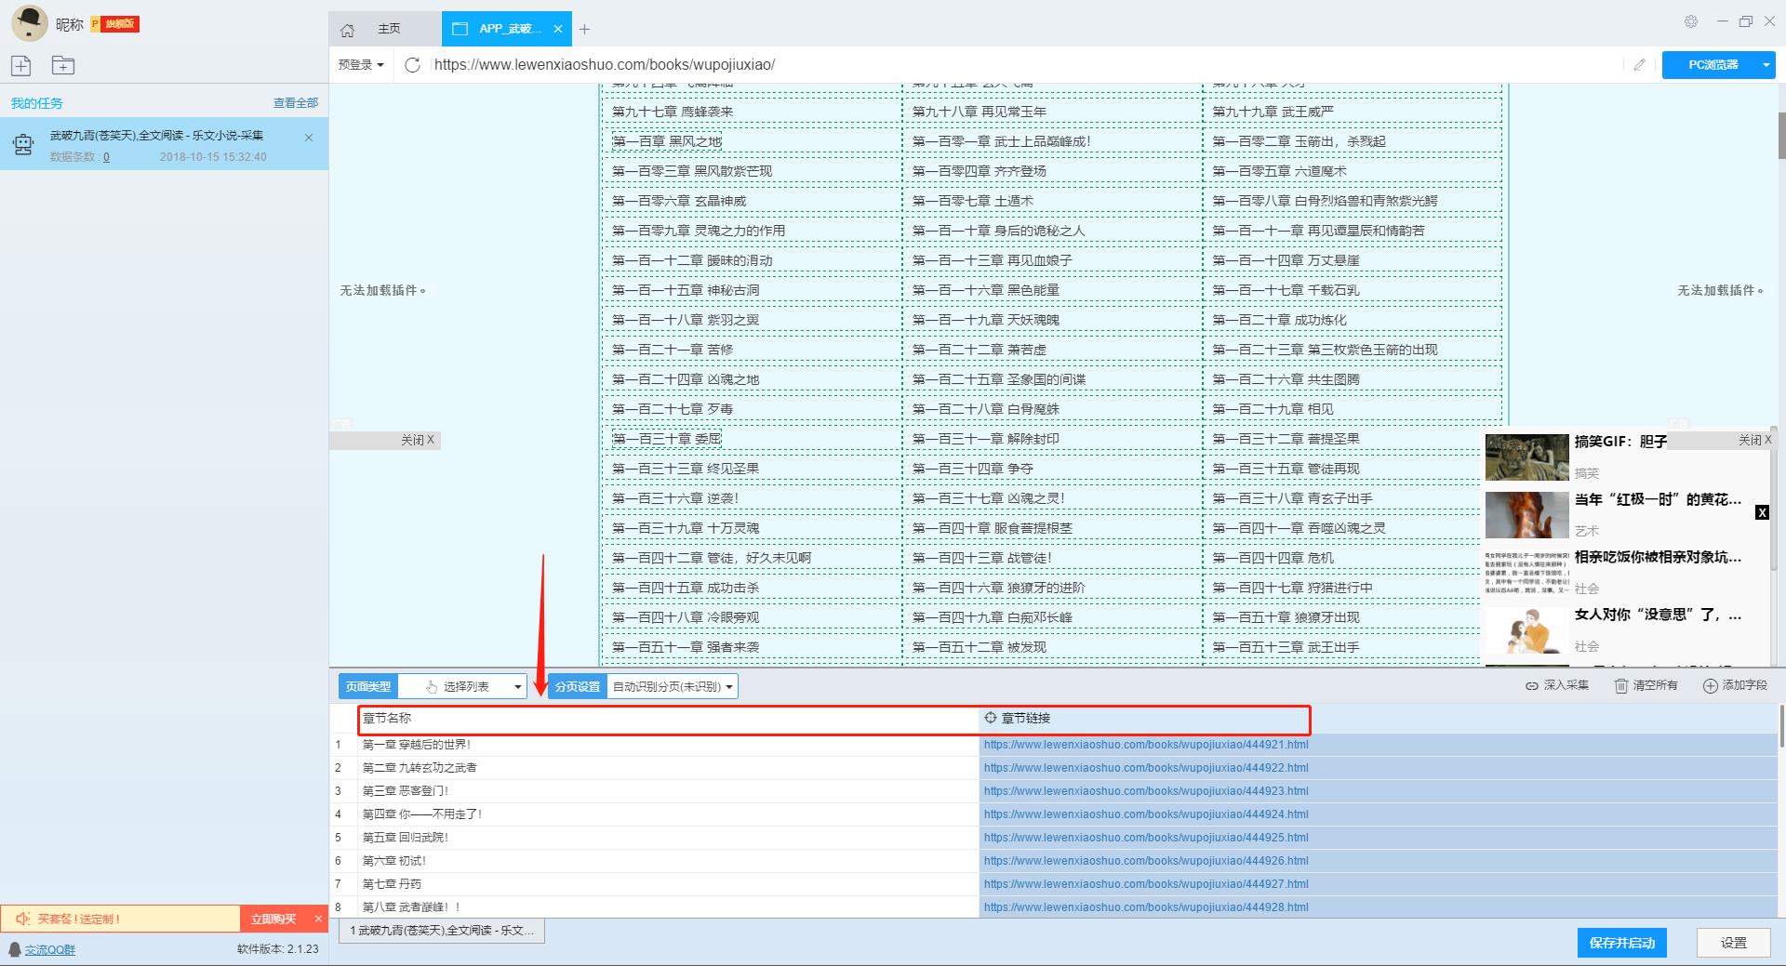Select row 第一章 穿越后的世界!
Screen dimensions: 1786x966
pyautogui.click(x=417, y=745)
